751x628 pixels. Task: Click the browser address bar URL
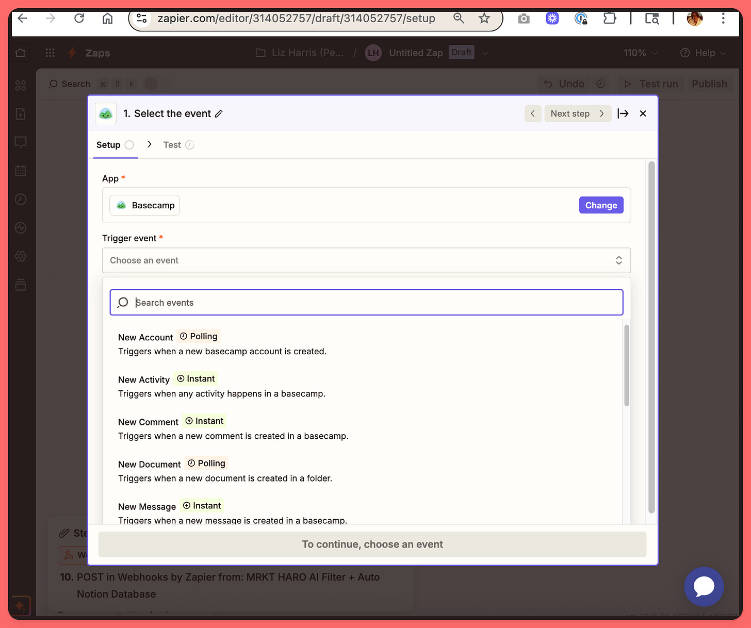tap(296, 19)
